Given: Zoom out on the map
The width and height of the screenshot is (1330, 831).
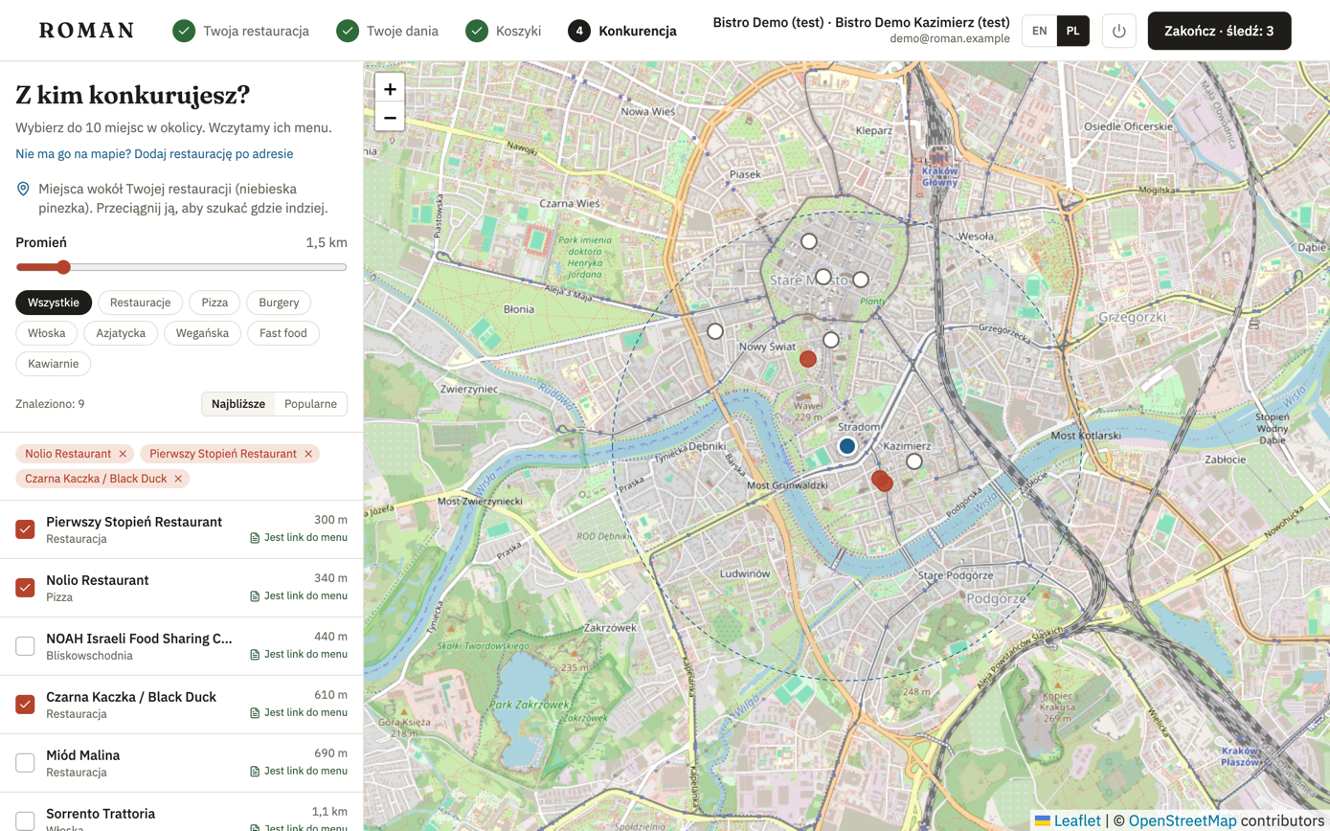Looking at the screenshot, I should click(x=390, y=118).
